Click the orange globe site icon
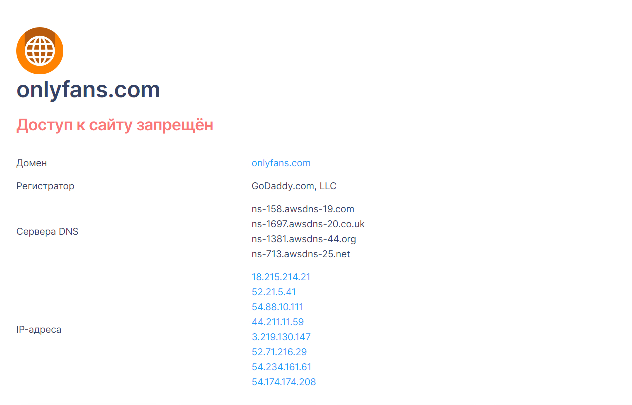Screen dimensions: 632x405 (x=40, y=51)
